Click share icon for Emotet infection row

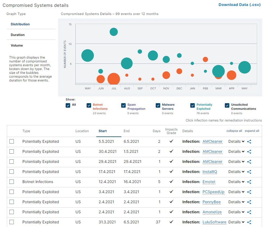tap(249, 182)
